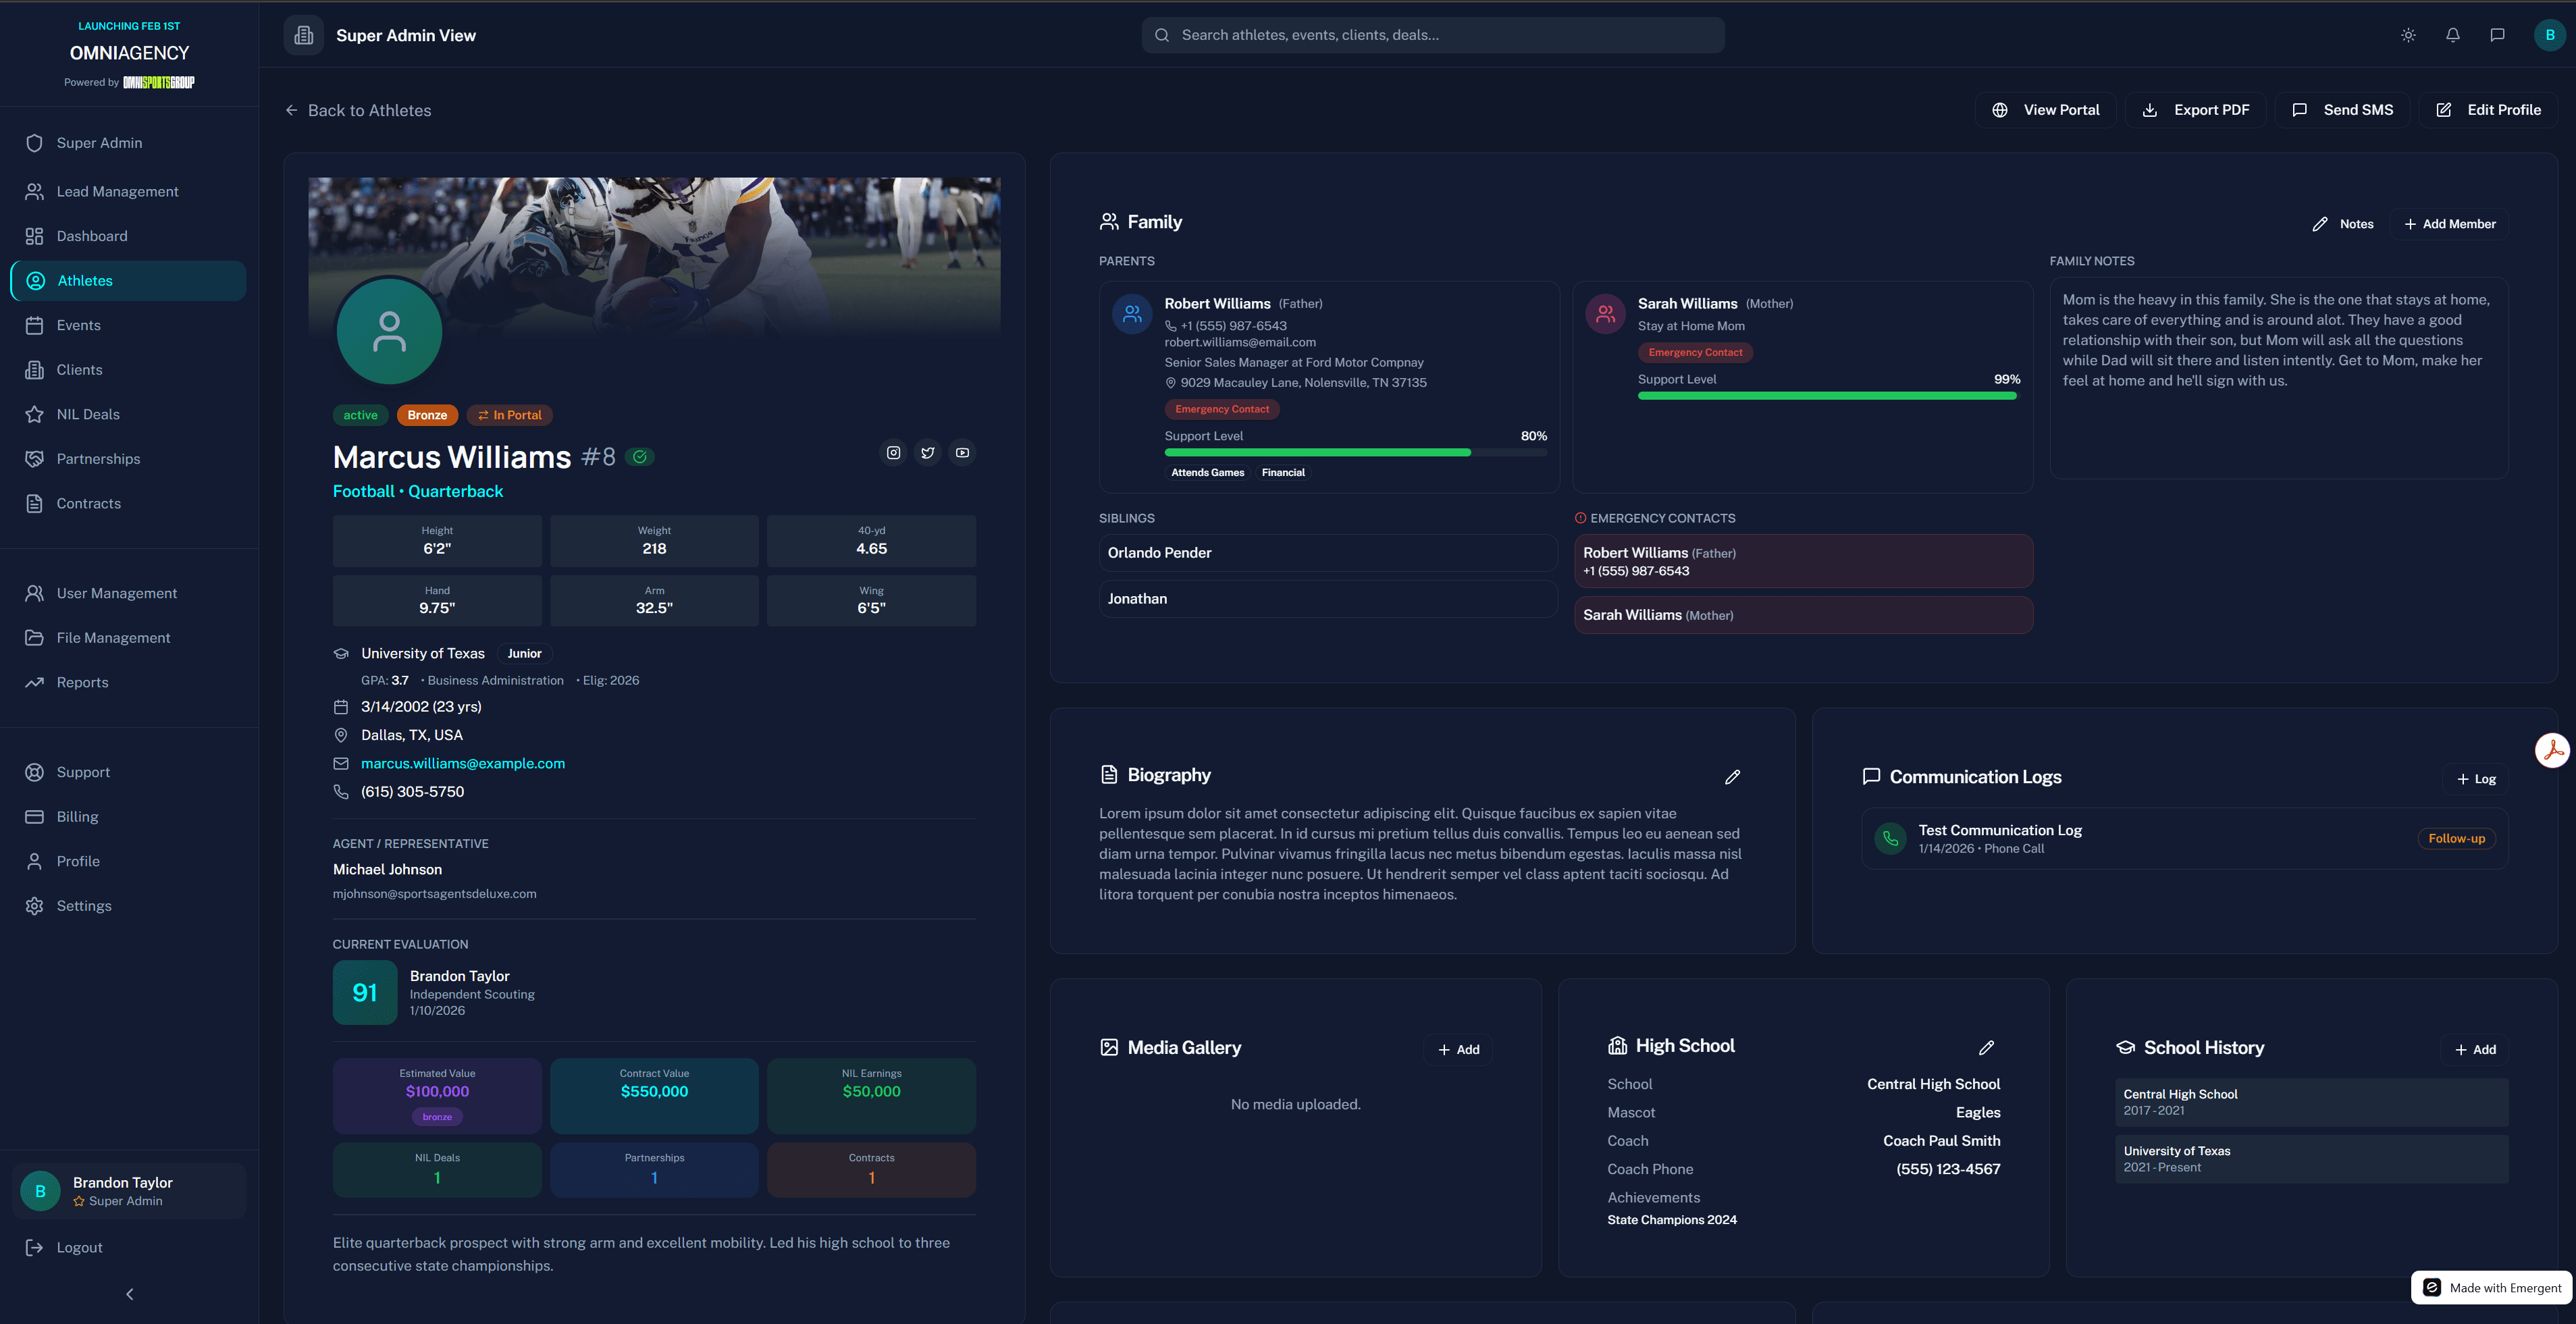The image size is (2576, 1324).
Task: Open Lead Management in sidebar
Action: 129,191
